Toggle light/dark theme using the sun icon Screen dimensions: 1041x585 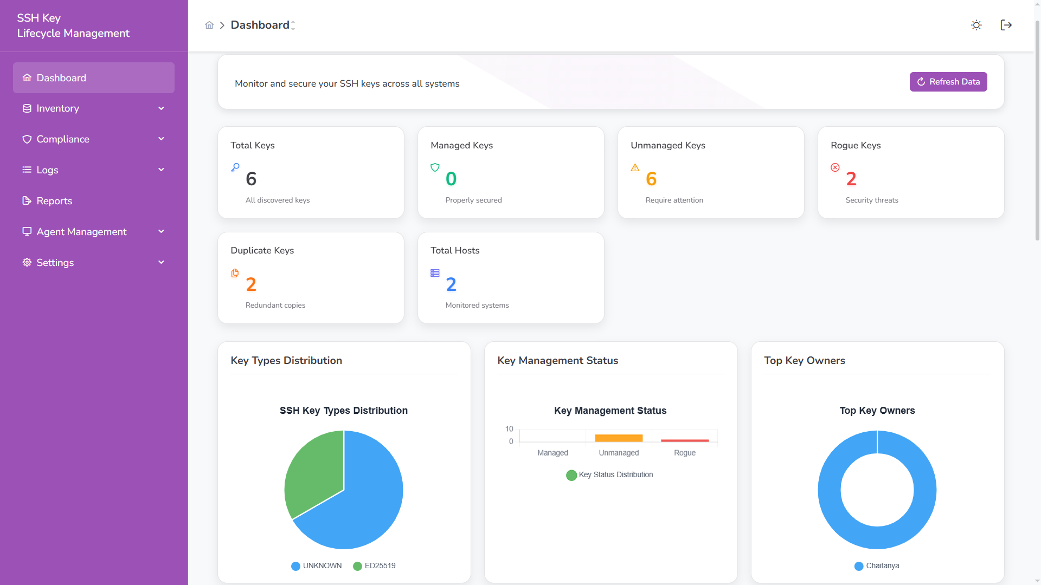976,25
